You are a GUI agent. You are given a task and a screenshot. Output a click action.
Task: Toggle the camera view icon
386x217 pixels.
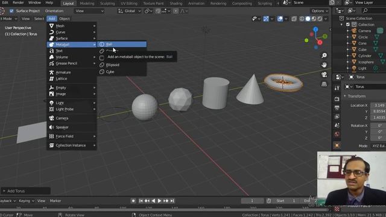(324, 74)
